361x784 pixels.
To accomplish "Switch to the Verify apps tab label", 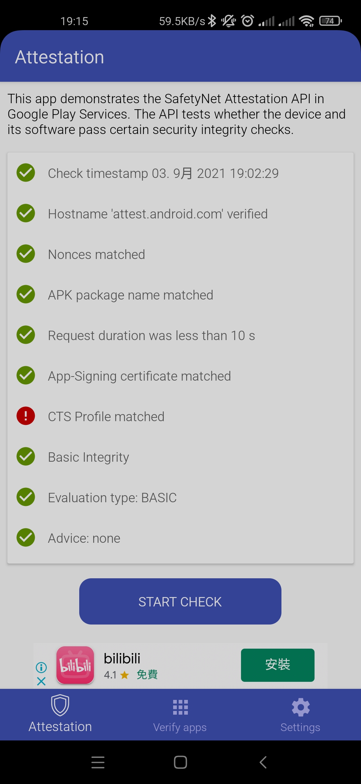I will 180,727.
